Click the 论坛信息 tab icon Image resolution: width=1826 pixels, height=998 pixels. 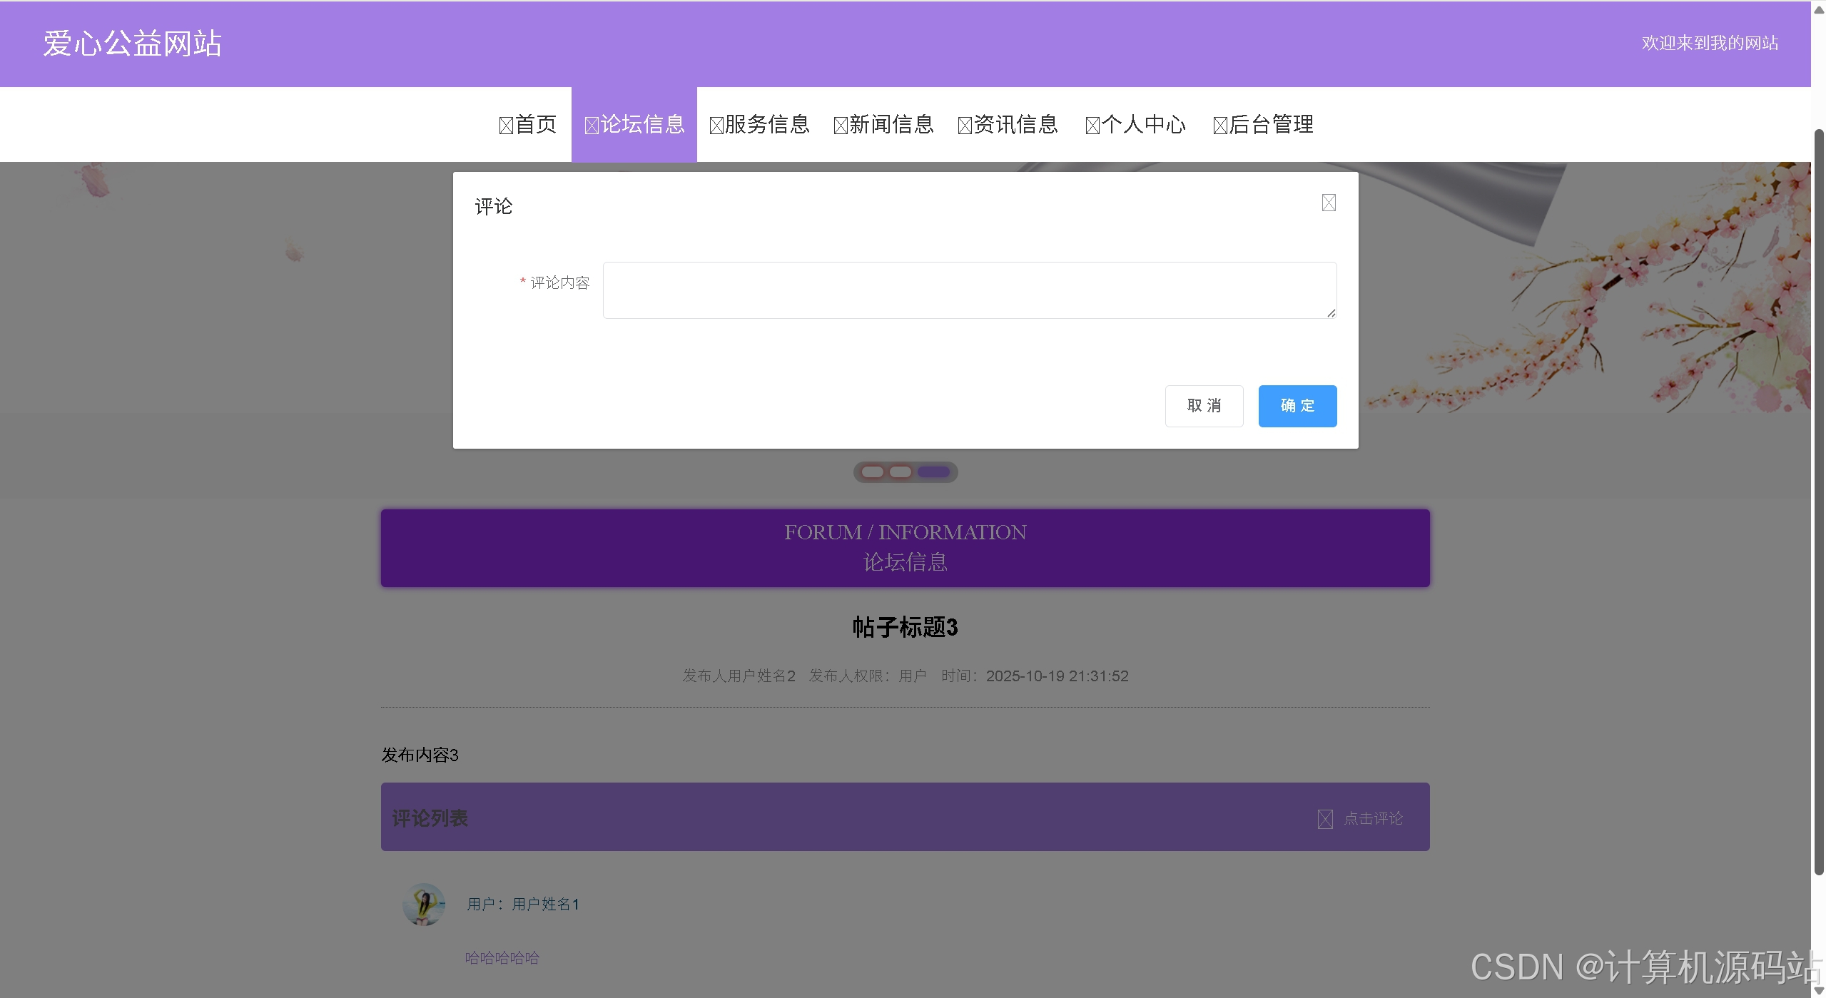(591, 126)
